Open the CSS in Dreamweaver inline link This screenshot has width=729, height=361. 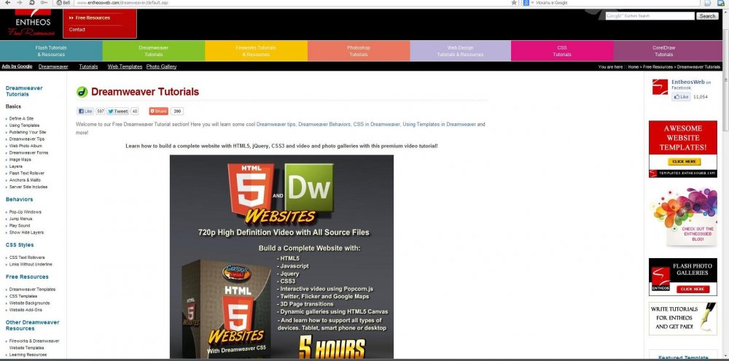point(377,124)
